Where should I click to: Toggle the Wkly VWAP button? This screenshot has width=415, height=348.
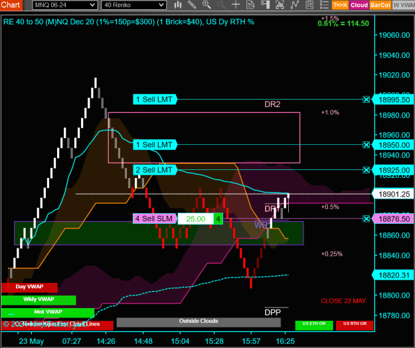[x=39, y=300]
